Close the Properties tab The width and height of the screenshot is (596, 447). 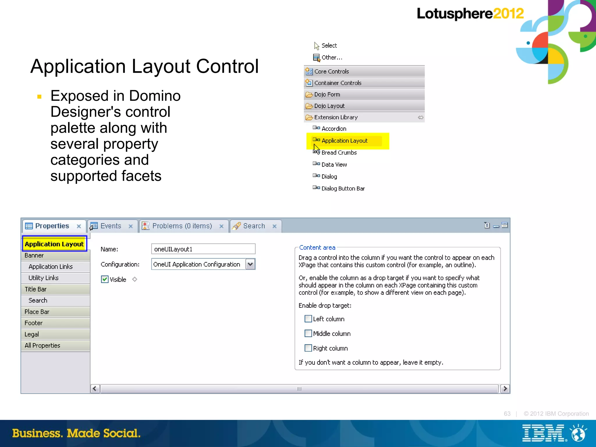tap(79, 226)
